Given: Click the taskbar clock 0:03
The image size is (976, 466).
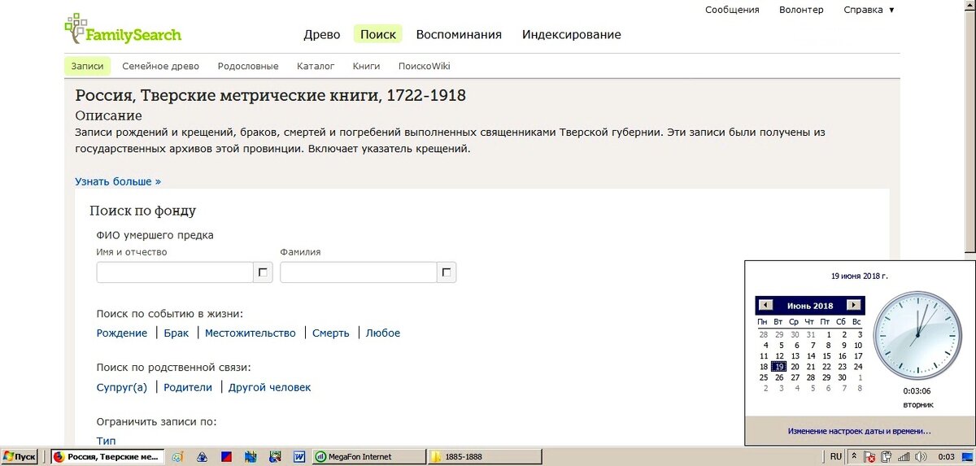Looking at the screenshot, I should [x=946, y=457].
